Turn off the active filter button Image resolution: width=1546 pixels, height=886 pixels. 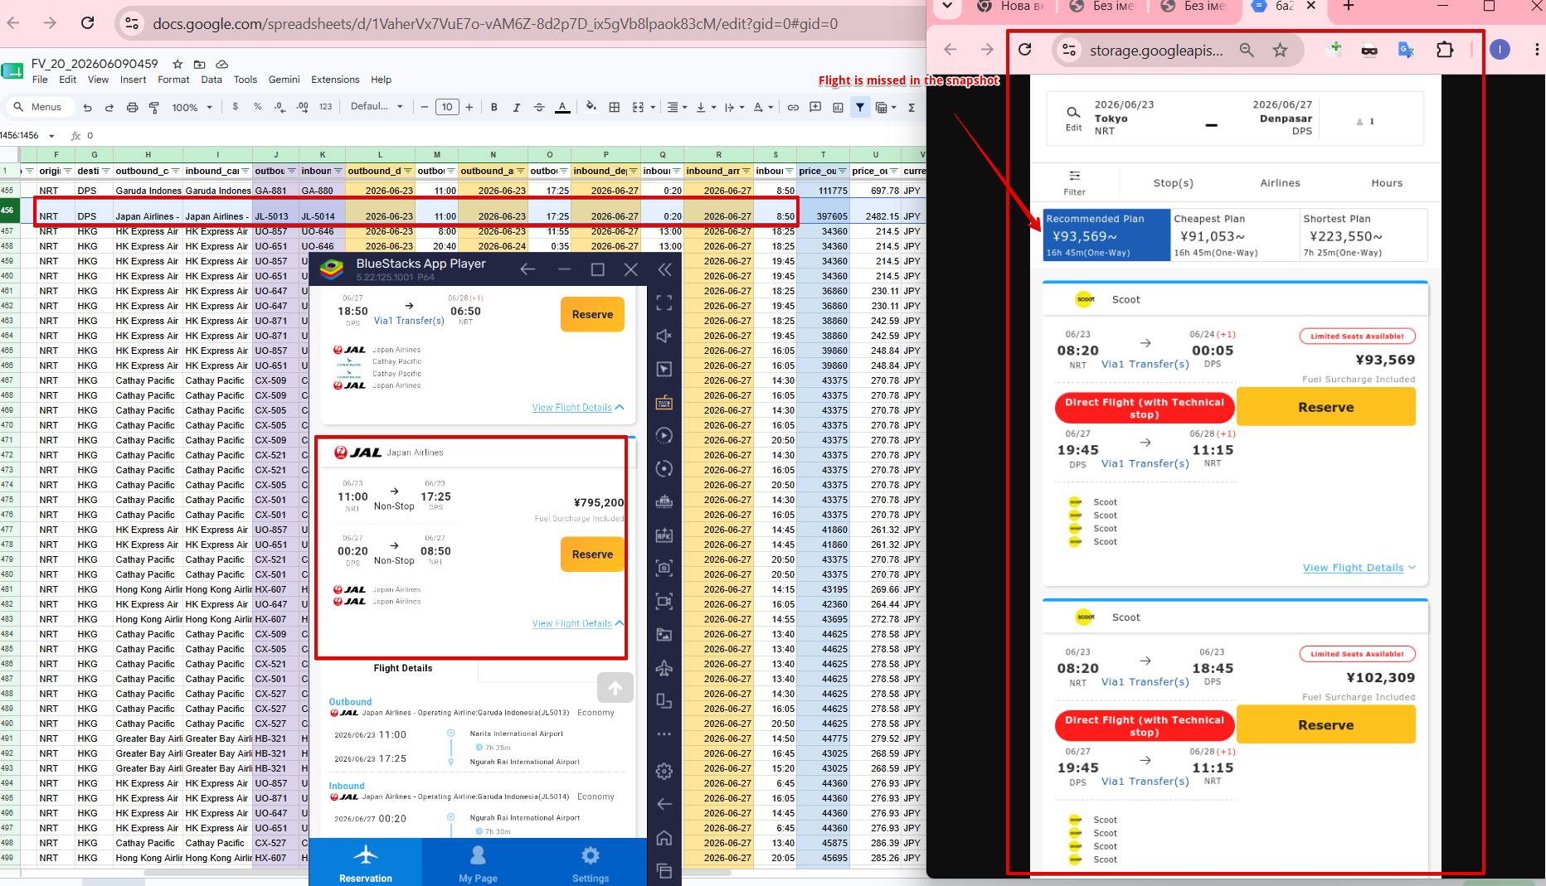[x=860, y=107]
